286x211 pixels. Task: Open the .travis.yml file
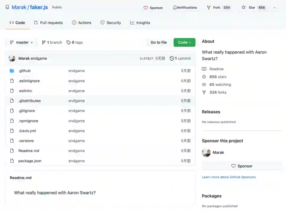point(27,131)
